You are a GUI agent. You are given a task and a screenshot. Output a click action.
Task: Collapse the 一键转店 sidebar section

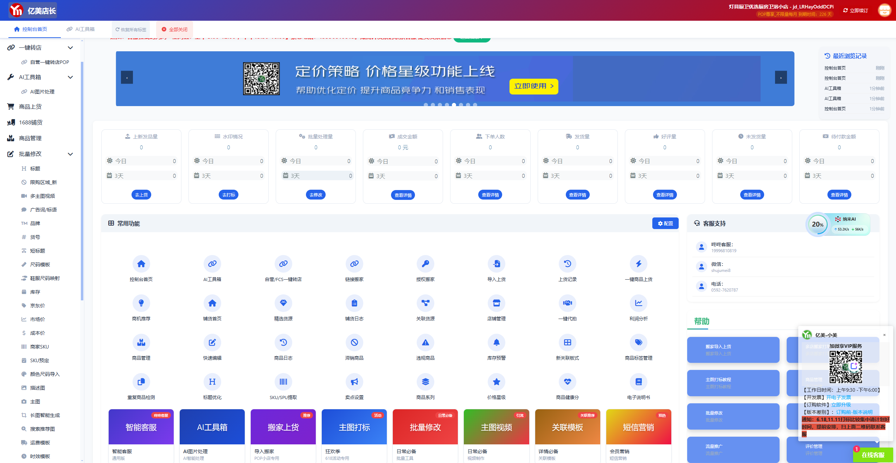coord(70,48)
